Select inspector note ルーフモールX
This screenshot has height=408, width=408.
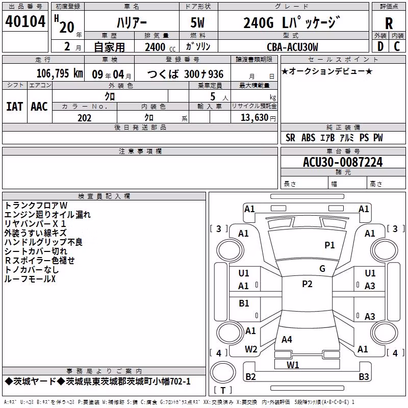pos(30,279)
